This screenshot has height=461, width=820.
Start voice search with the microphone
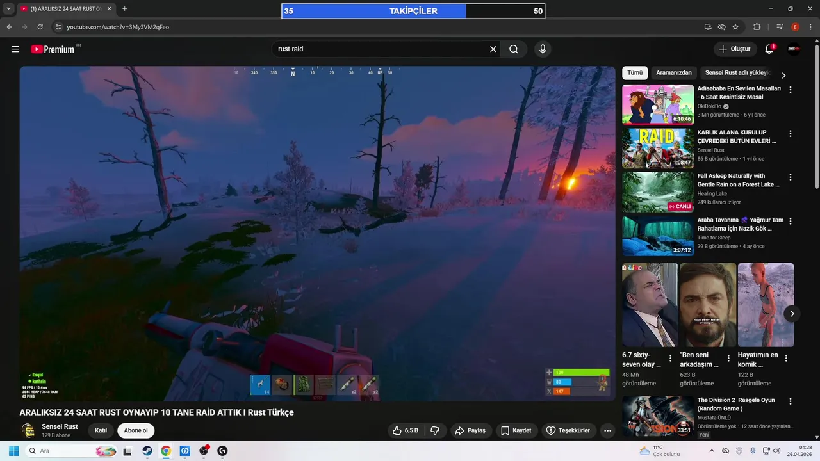tap(543, 49)
